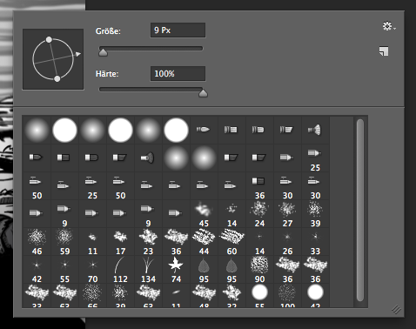Select the star brush labeled 26
The width and height of the screenshot is (416, 329).
click(287, 241)
